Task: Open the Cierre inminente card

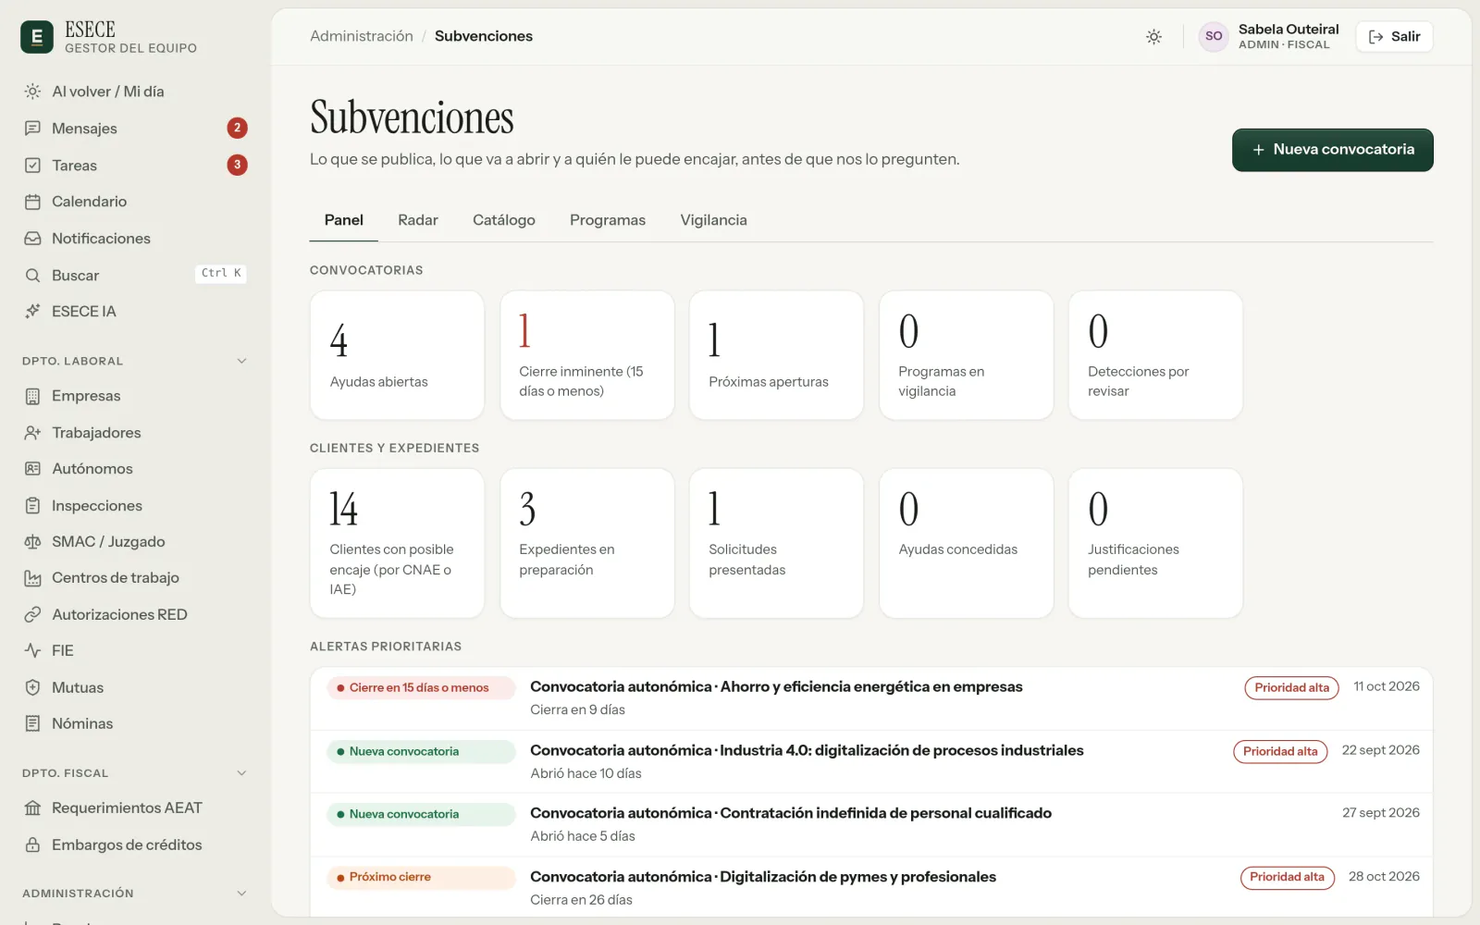Action: [x=586, y=355]
